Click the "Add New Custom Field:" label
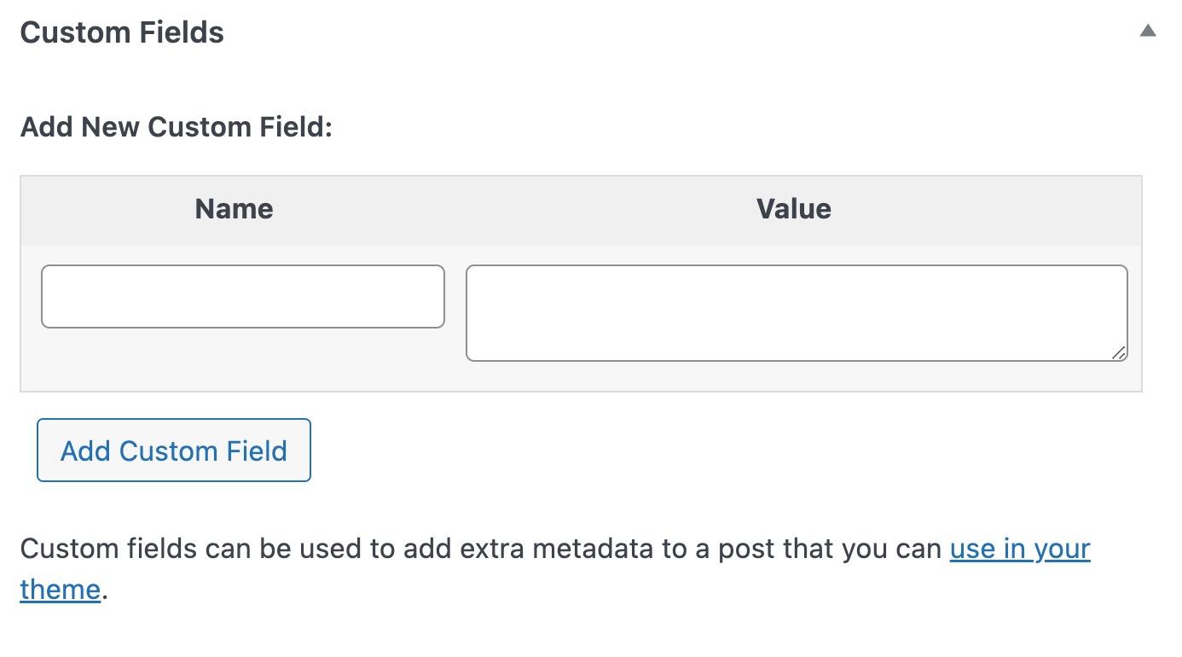The image size is (1182, 657). click(x=176, y=127)
